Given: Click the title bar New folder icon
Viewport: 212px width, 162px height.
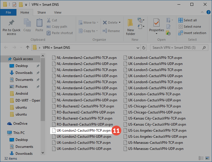Looking at the screenshot, I should (21, 4).
